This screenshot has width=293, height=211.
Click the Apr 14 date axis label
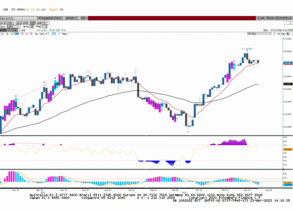(247, 190)
